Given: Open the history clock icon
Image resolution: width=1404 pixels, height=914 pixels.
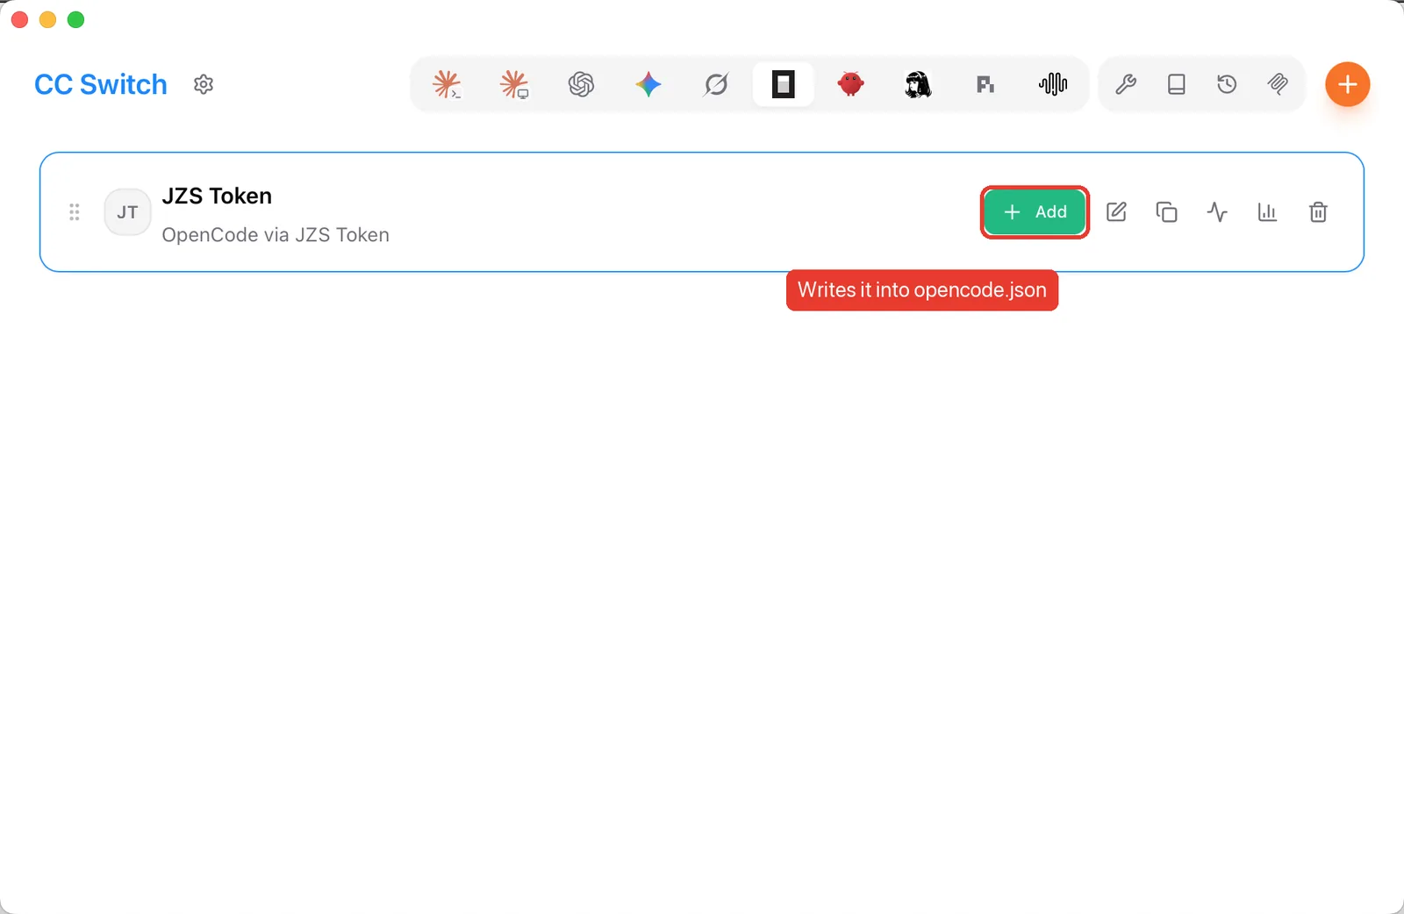Looking at the screenshot, I should point(1227,84).
